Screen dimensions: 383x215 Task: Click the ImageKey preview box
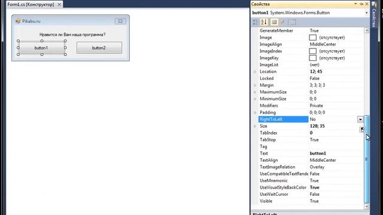(x=312, y=58)
